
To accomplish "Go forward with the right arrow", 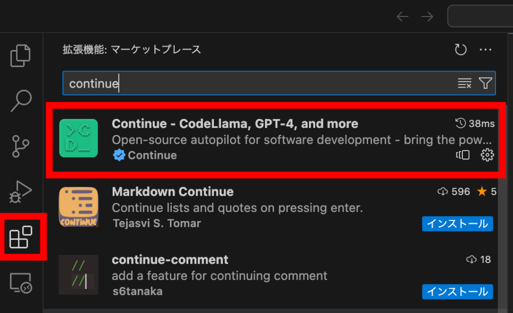I will tap(427, 16).
